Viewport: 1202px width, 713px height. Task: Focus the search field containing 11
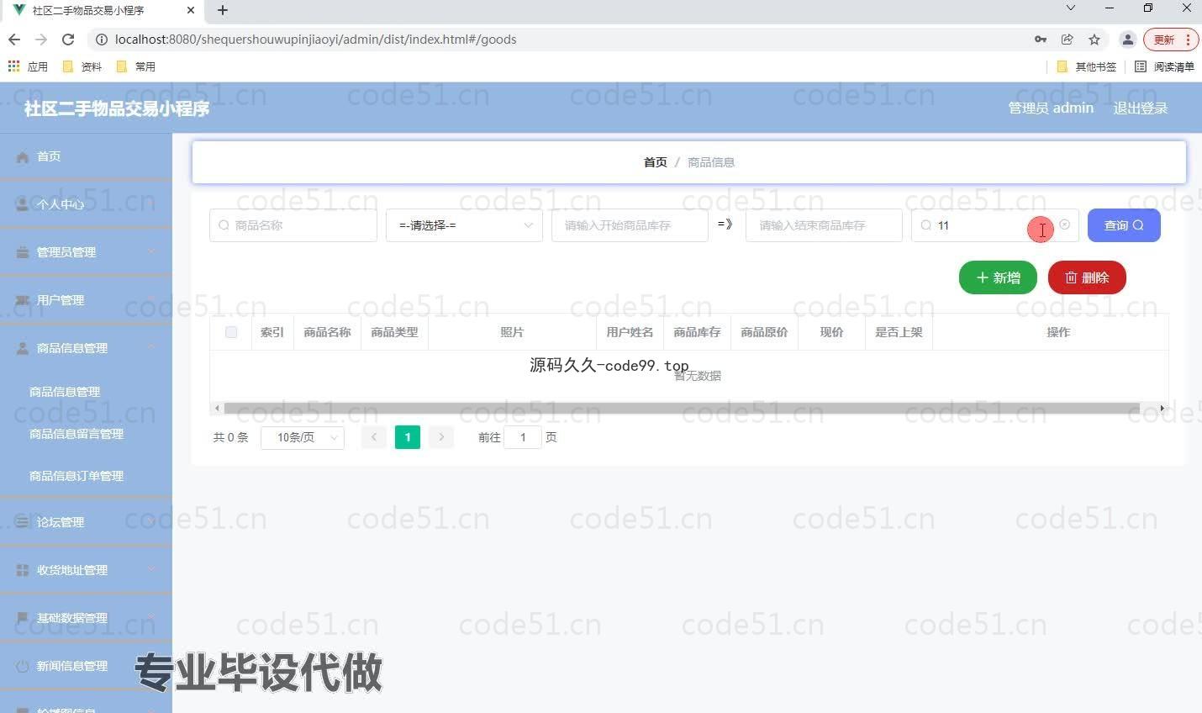pyautogui.click(x=994, y=225)
